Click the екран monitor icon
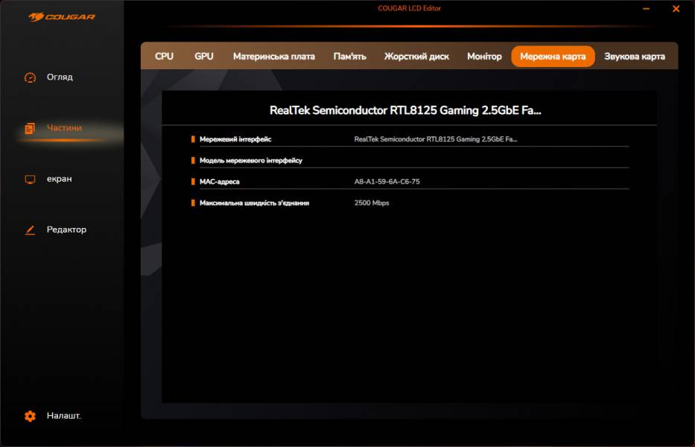The height and width of the screenshot is (447, 695). click(30, 180)
